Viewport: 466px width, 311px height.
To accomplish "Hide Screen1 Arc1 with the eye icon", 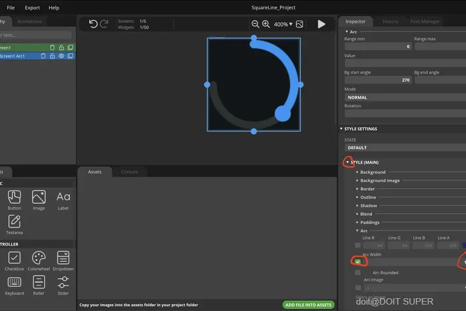I will click(x=61, y=56).
